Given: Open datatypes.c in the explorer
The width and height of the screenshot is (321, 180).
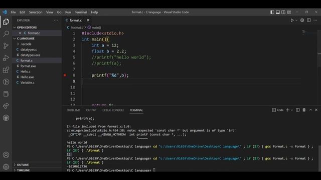Looking at the screenshot, I should tap(29, 49).
